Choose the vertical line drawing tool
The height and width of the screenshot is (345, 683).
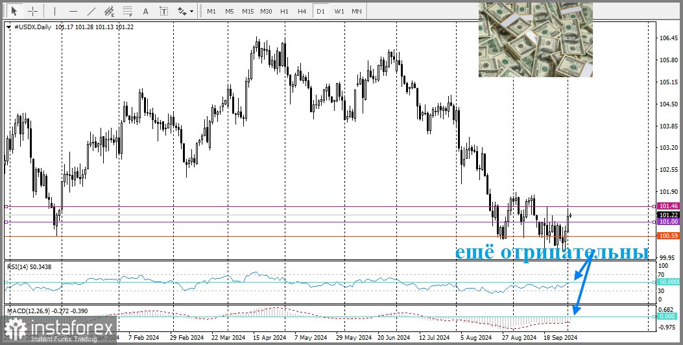(54, 11)
